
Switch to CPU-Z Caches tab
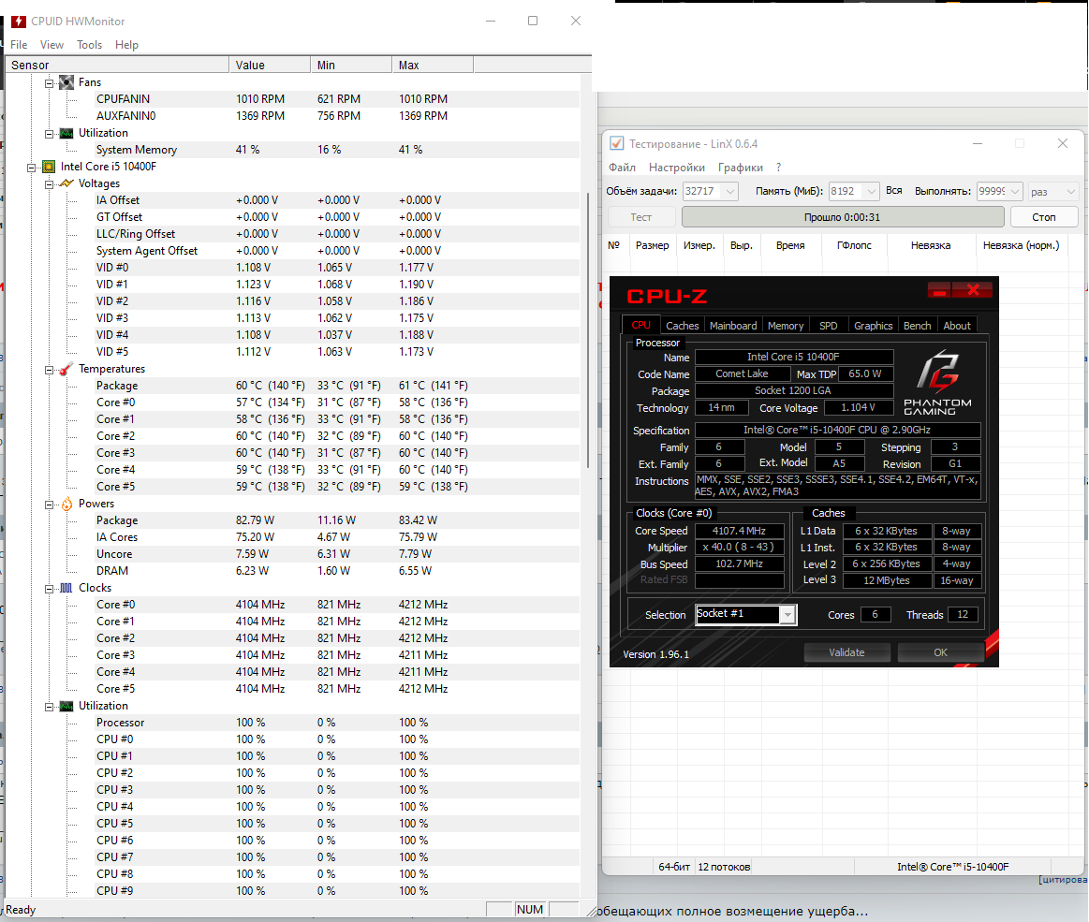[x=682, y=326]
